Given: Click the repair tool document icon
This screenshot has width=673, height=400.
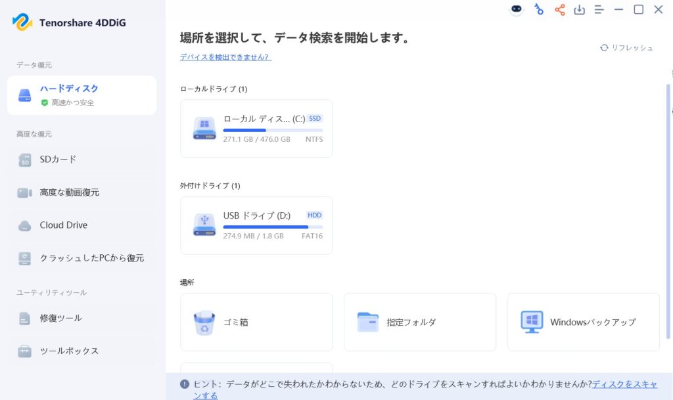Looking at the screenshot, I should pyautogui.click(x=24, y=319).
